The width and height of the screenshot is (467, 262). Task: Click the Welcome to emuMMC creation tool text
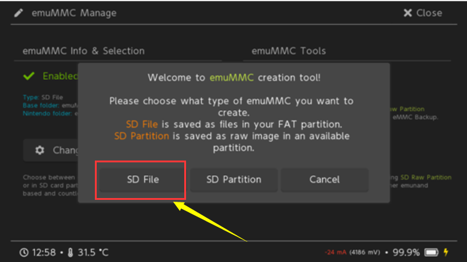click(233, 78)
